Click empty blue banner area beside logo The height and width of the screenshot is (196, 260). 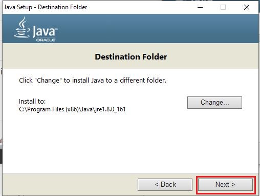(154, 29)
